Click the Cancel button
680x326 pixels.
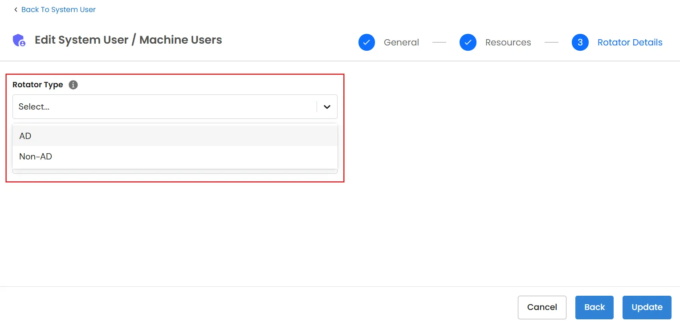[x=542, y=307]
